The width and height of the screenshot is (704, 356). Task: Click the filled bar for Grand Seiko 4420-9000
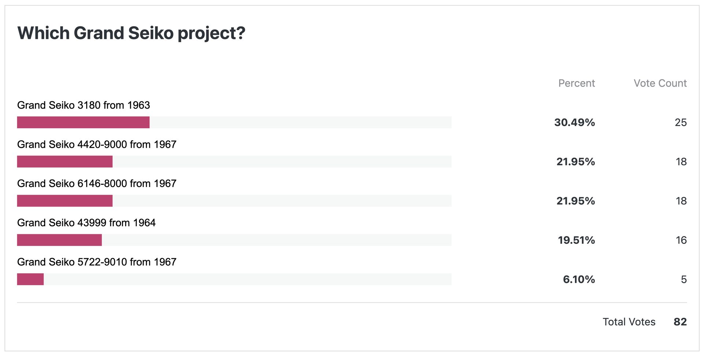(65, 162)
